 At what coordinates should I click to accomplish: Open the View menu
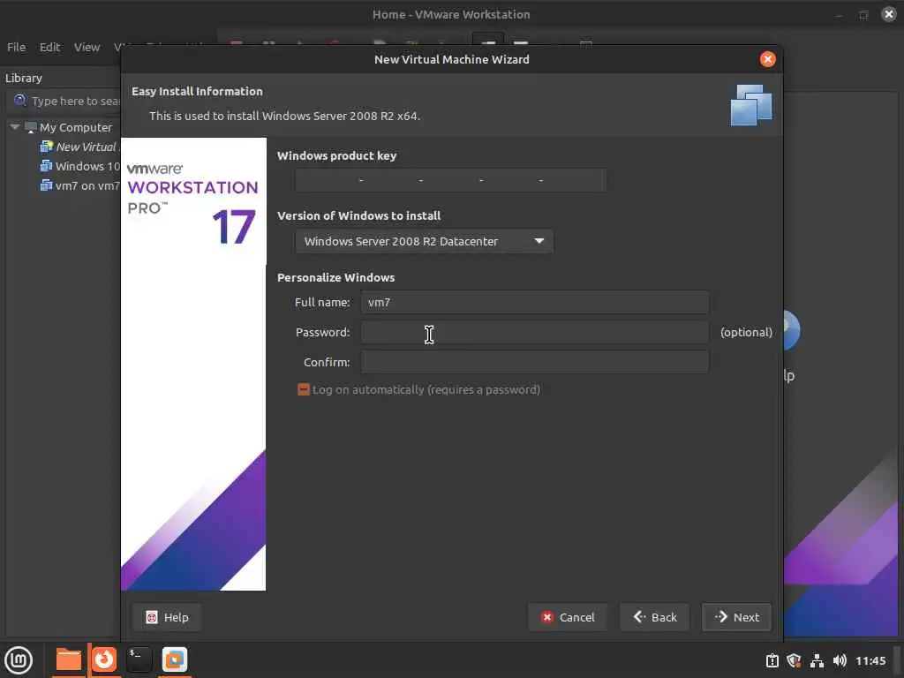[87, 48]
